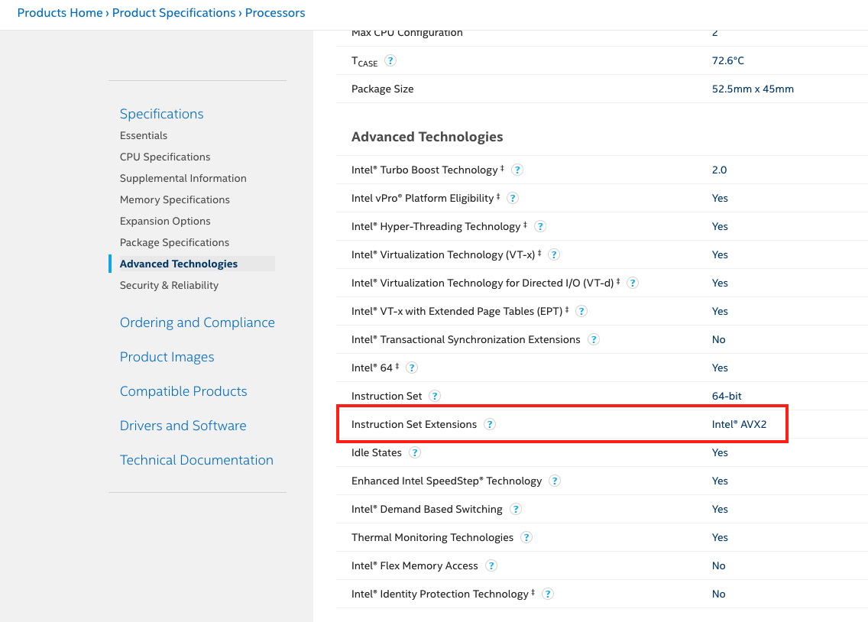
Task: Open Product Specifications breadcrumb link
Action: click(173, 13)
